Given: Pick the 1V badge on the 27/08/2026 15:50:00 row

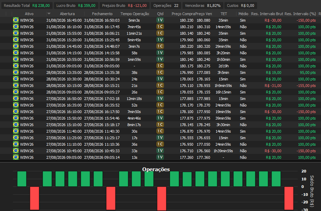Looking at the screenshot, I should coord(160,118).
